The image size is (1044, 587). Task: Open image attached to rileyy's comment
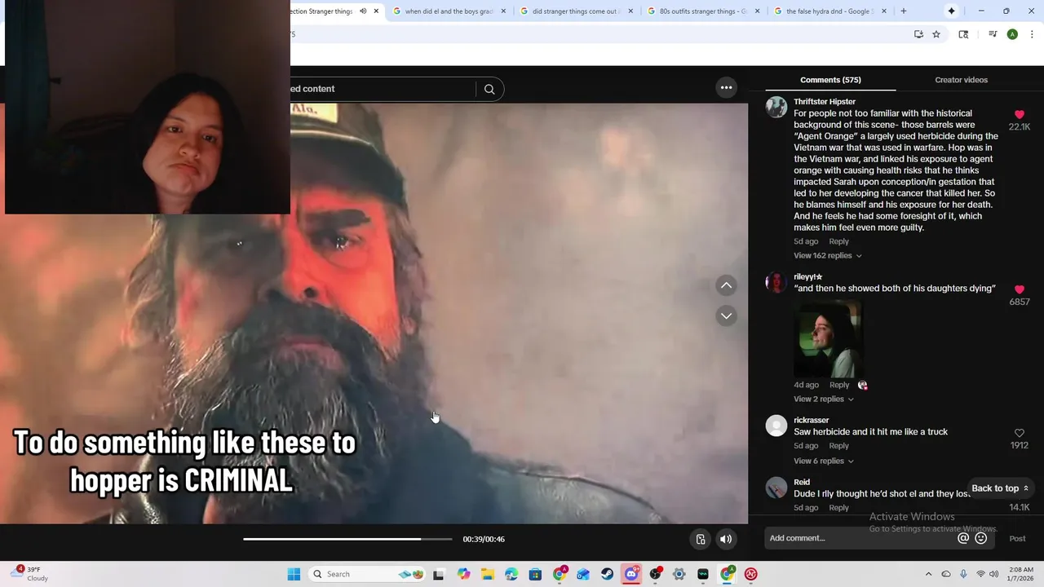828,338
